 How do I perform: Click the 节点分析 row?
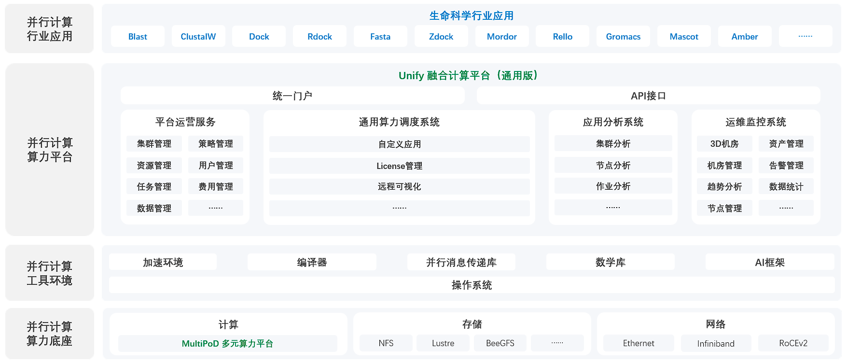point(613,165)
